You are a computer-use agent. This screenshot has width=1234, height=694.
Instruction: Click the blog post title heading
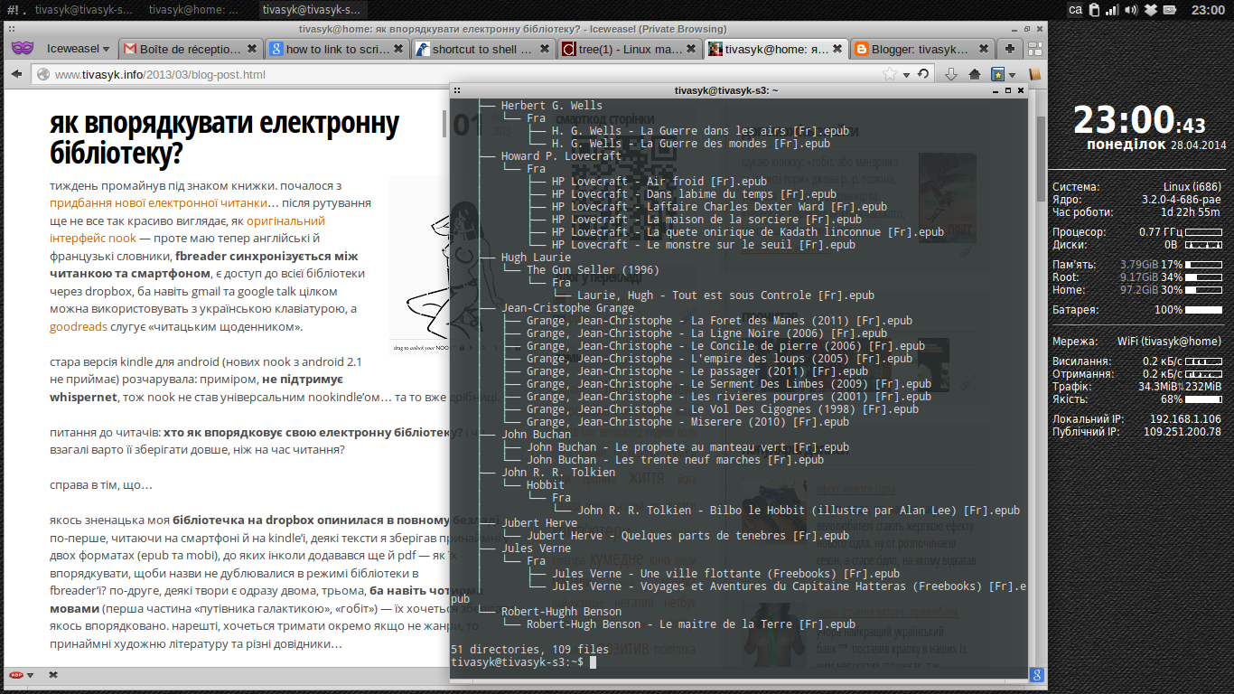click(224, 138)
